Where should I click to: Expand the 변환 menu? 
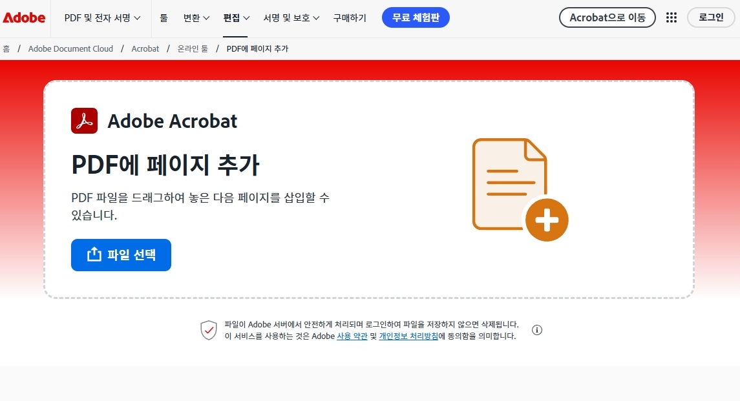(x=196, y=18)
